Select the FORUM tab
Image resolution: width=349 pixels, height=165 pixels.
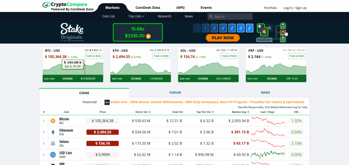175,93
